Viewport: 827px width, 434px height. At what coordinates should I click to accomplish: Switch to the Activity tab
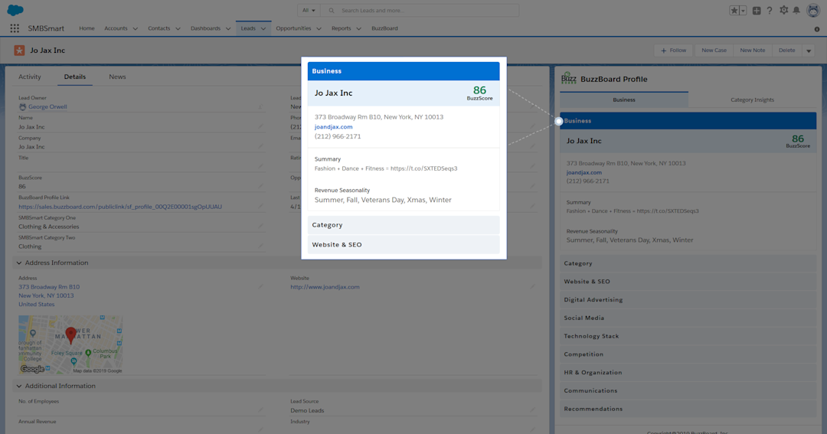pyautogui.click(x=30, y=77)
